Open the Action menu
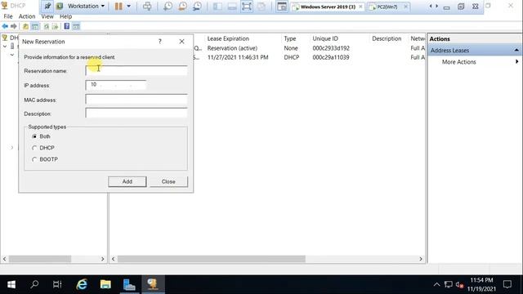Image resolution: width=523 pixels, height=294 pixels. pyautogui.click(x=27, y=16)
